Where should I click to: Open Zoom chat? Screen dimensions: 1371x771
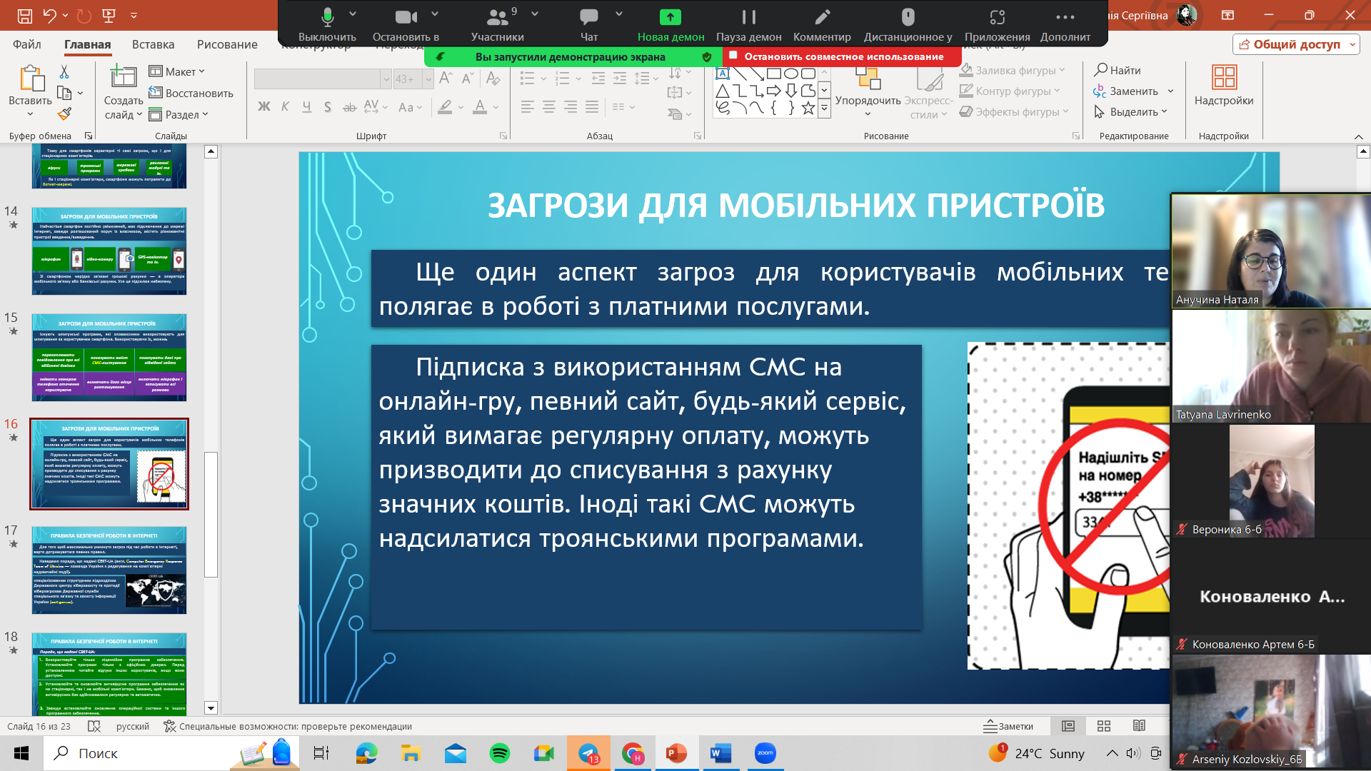coord(589,24)
